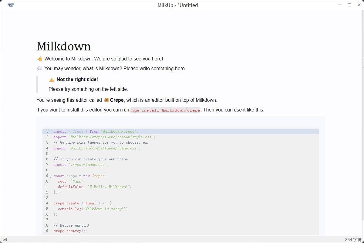
Task: Collapse the fold arrow on code line 9
Action: 50,177
